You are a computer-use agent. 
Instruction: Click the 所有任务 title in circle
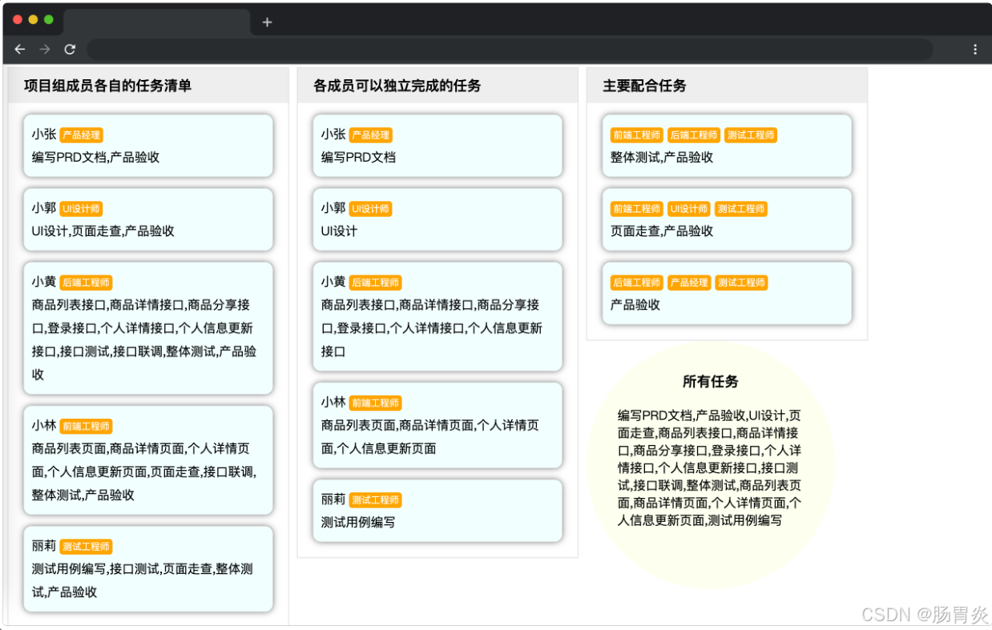[711, 382]
